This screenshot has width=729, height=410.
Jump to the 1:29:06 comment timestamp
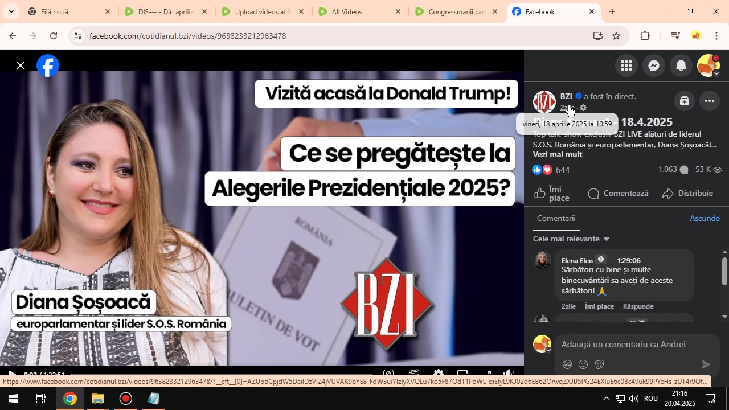coord(629,260)
